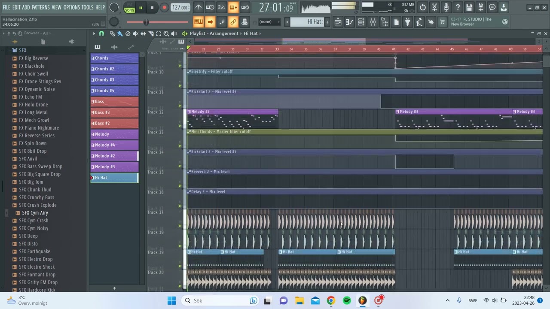Toggle the magnet snap icon in playlist

click(101, 33)
